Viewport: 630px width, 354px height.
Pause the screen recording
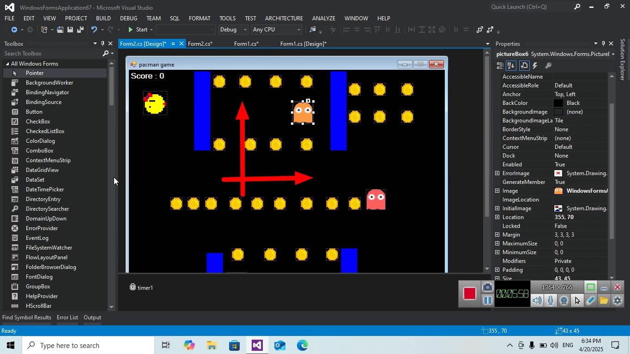coord(487,300)
